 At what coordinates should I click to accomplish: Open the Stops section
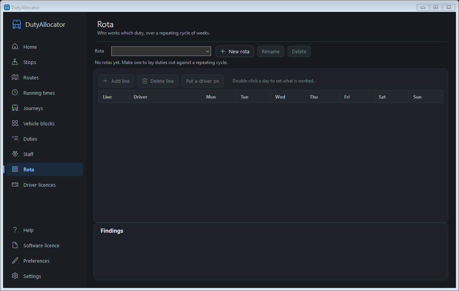tap(45, 62)
